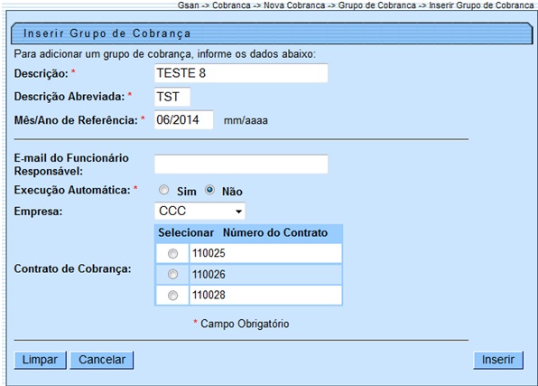
Task: Click the Gsan breadcrumb path text
Action: click(356, 5)
